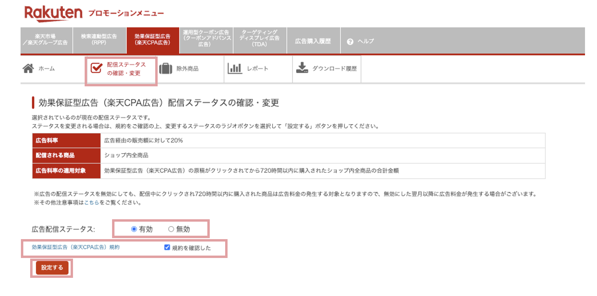Open the 運用型クーポン広告 tab
The height and width of the screenshot is (296, 597).
pos(206,40)
